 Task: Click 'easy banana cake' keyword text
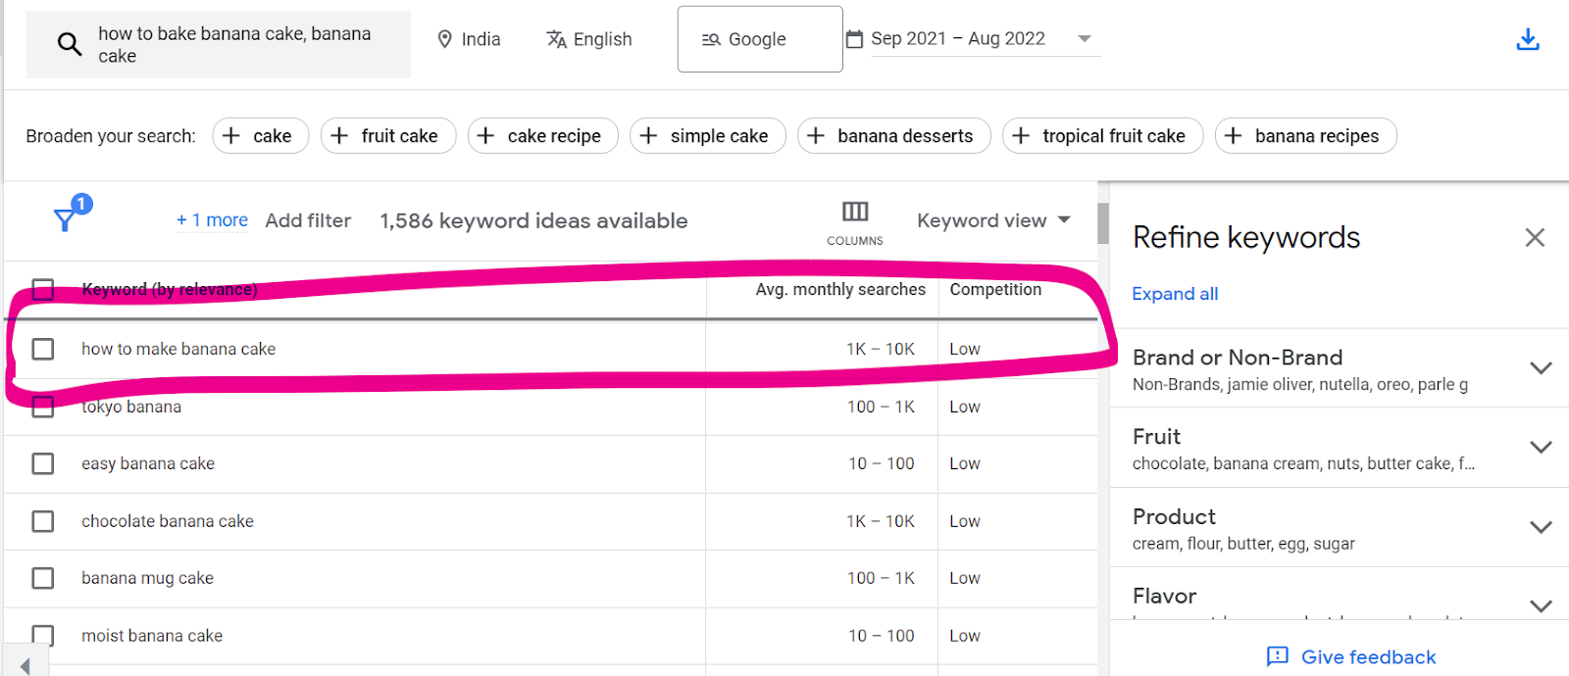[148, 463]
